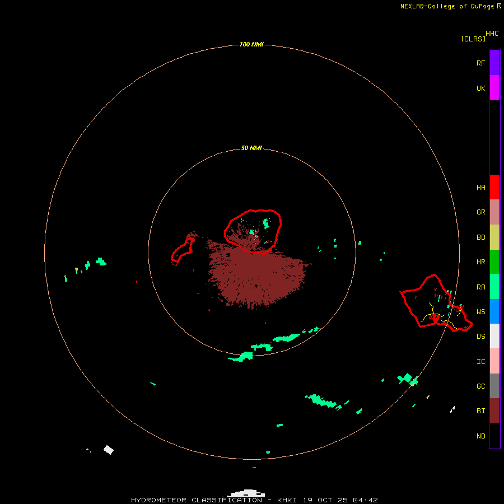Click the GR legend label text
This screenshot has width=504, height=504.
click(480, 212)
